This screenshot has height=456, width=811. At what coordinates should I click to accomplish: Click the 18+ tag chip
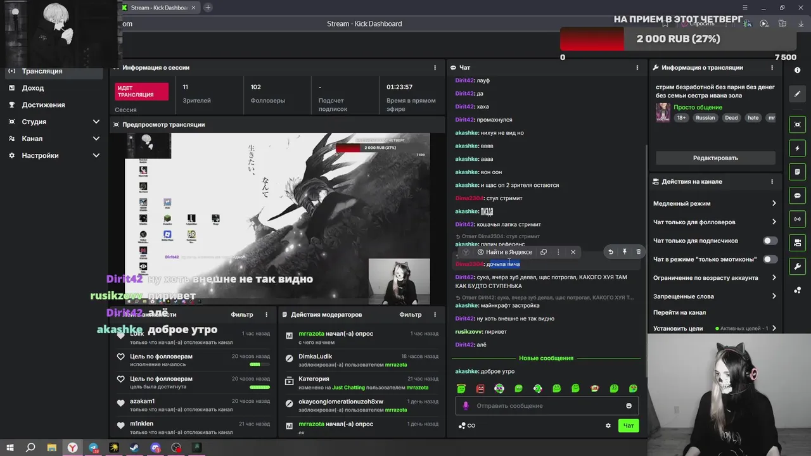tap(681, 118)
